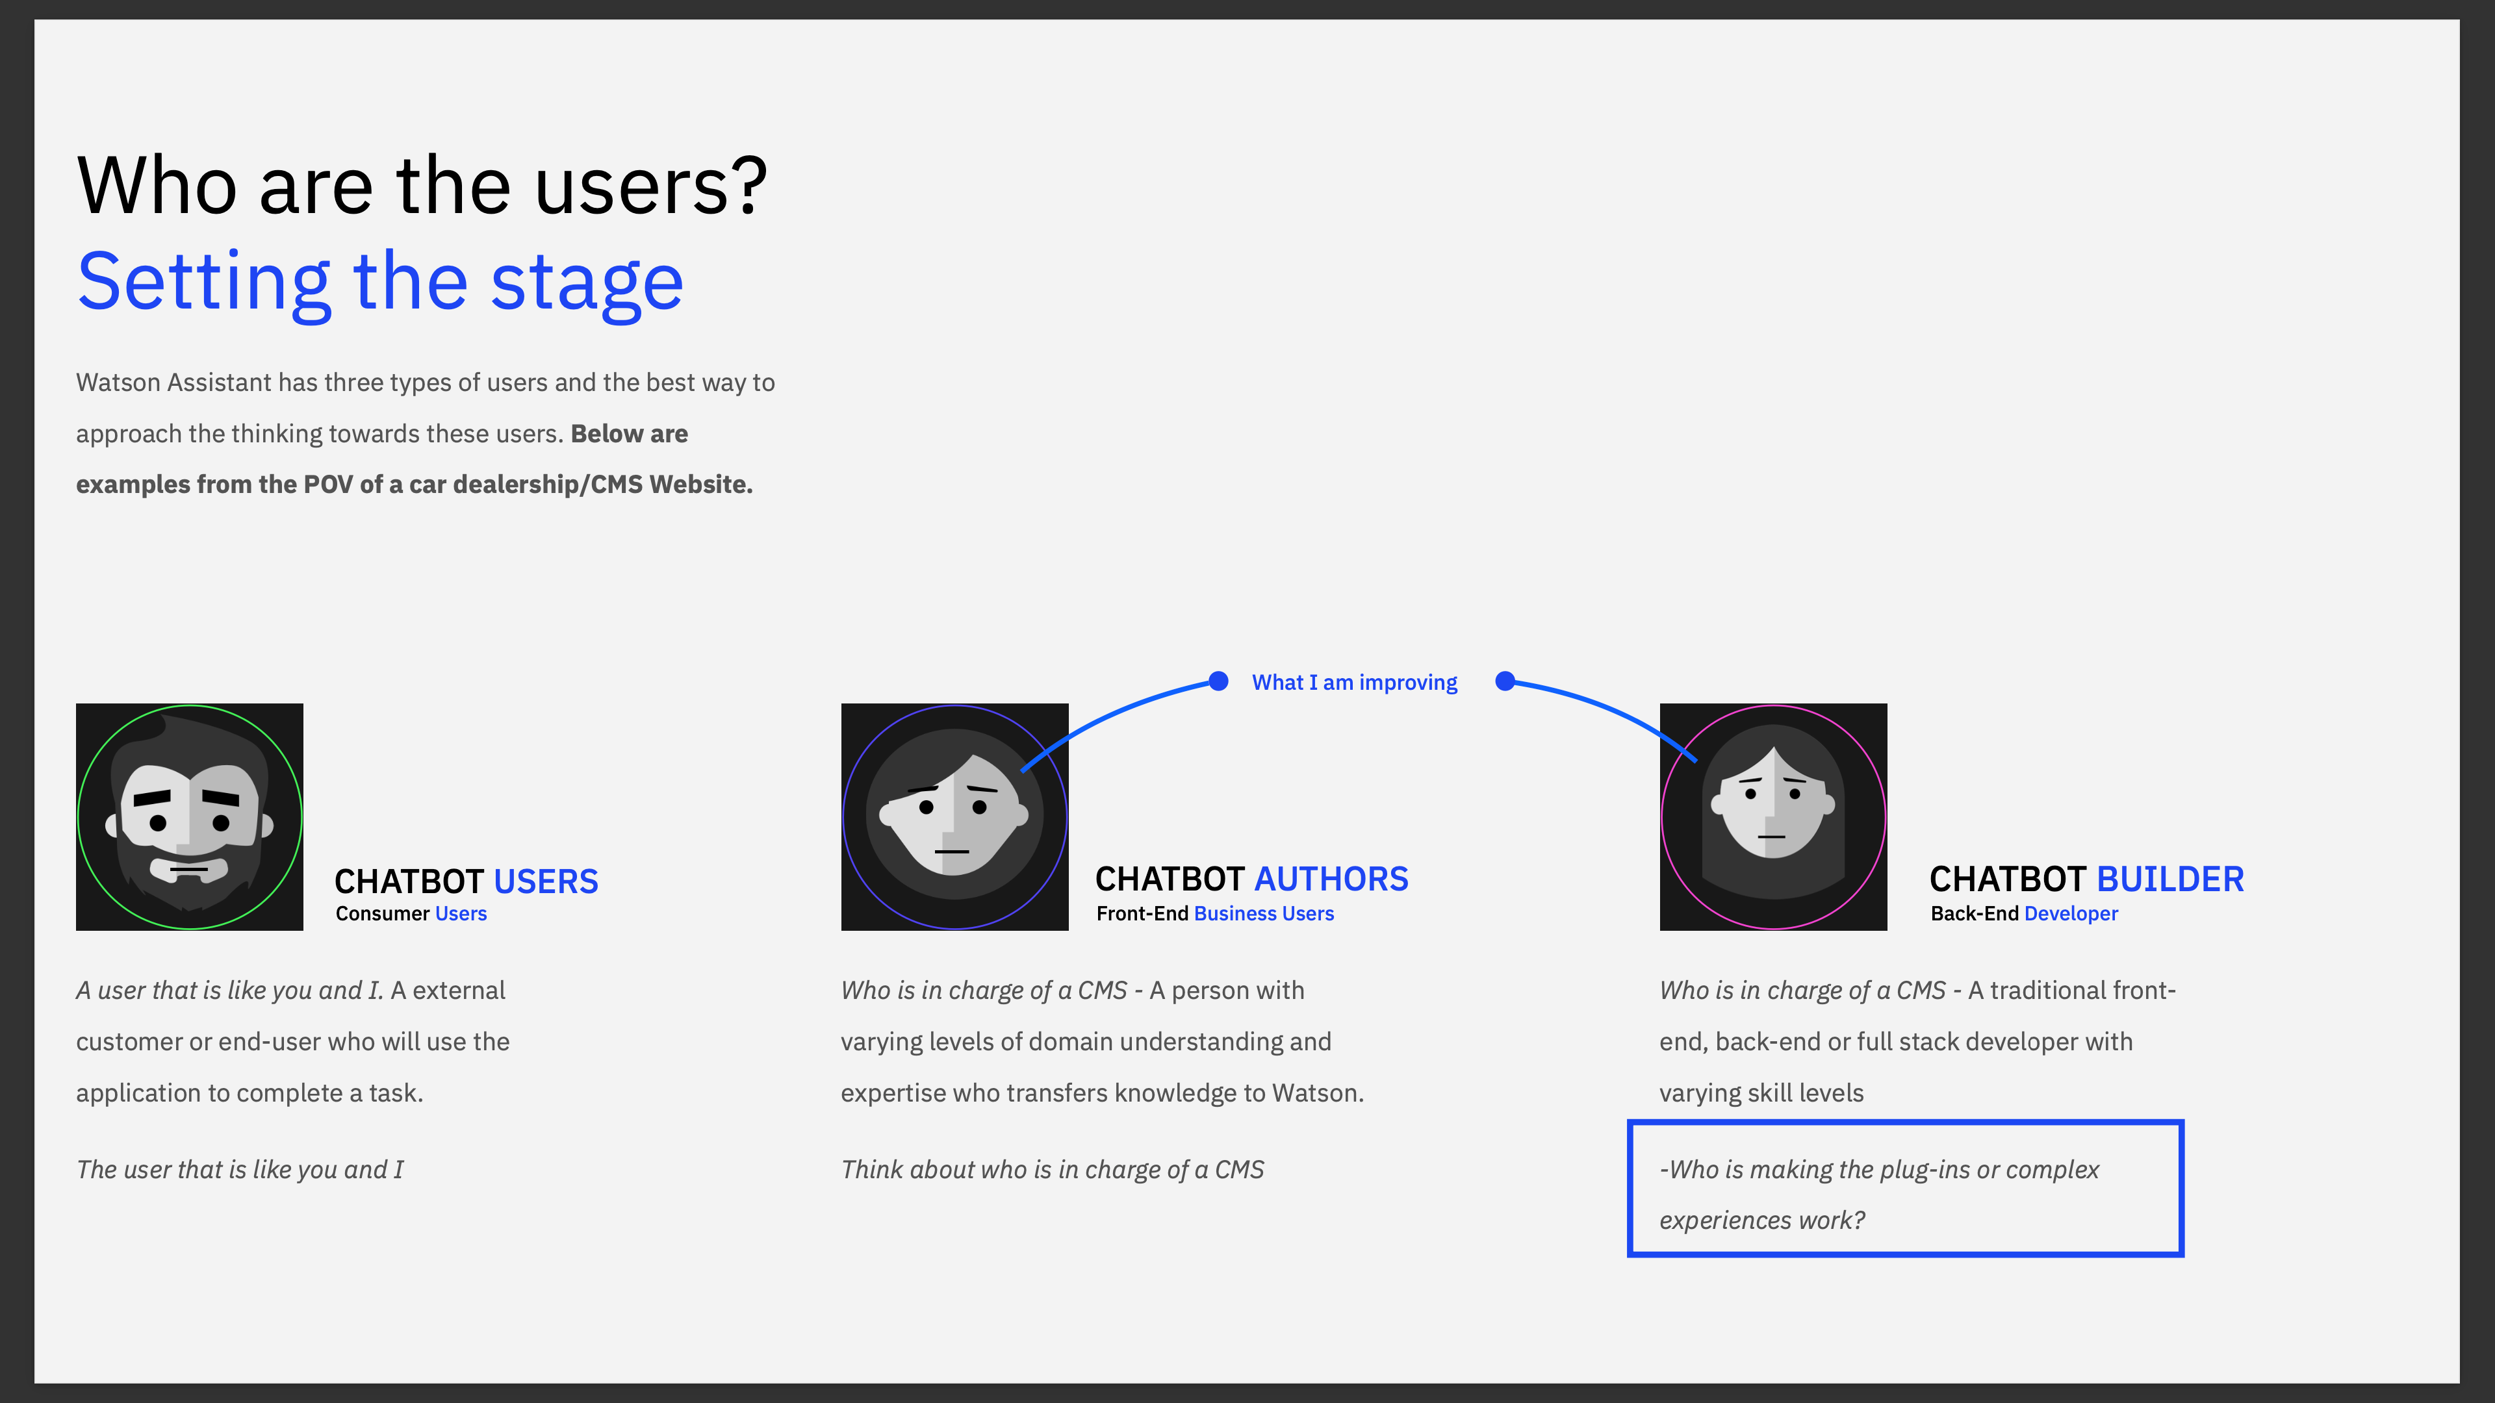The width and height of the screenshot is (2495, 1403).
Task: Click the line 'expertise who transfers knowledge to Watson.'
Action: click(1102, 1093)
